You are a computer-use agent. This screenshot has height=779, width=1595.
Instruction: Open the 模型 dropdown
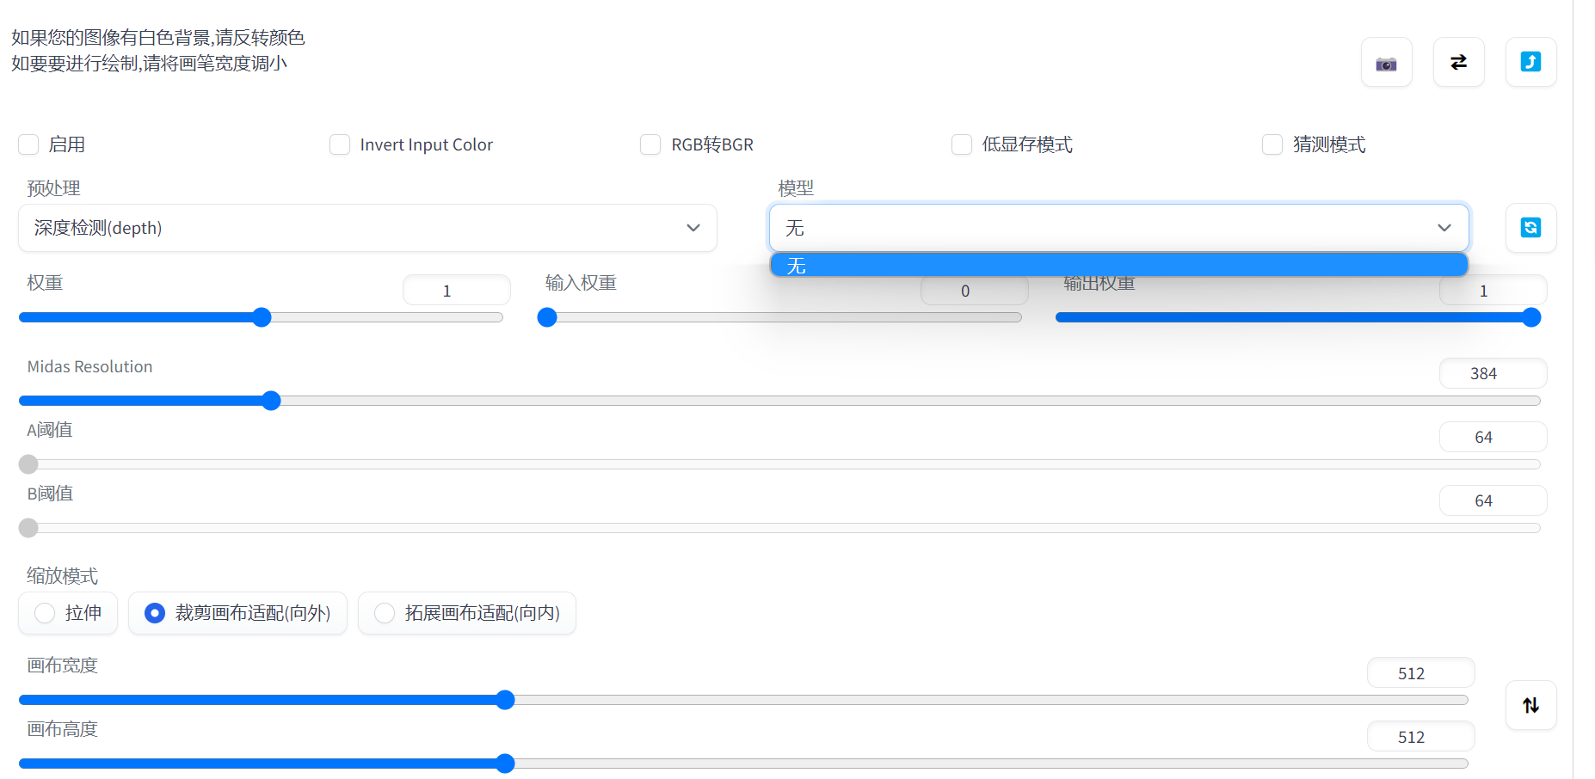(1118, 228)
